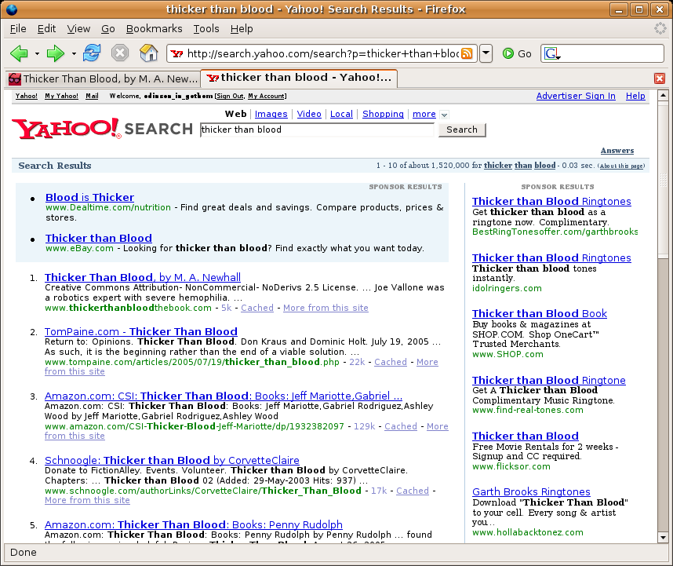Open the My Account link
This screenshot has width=673, height=566.
point(266,96)
